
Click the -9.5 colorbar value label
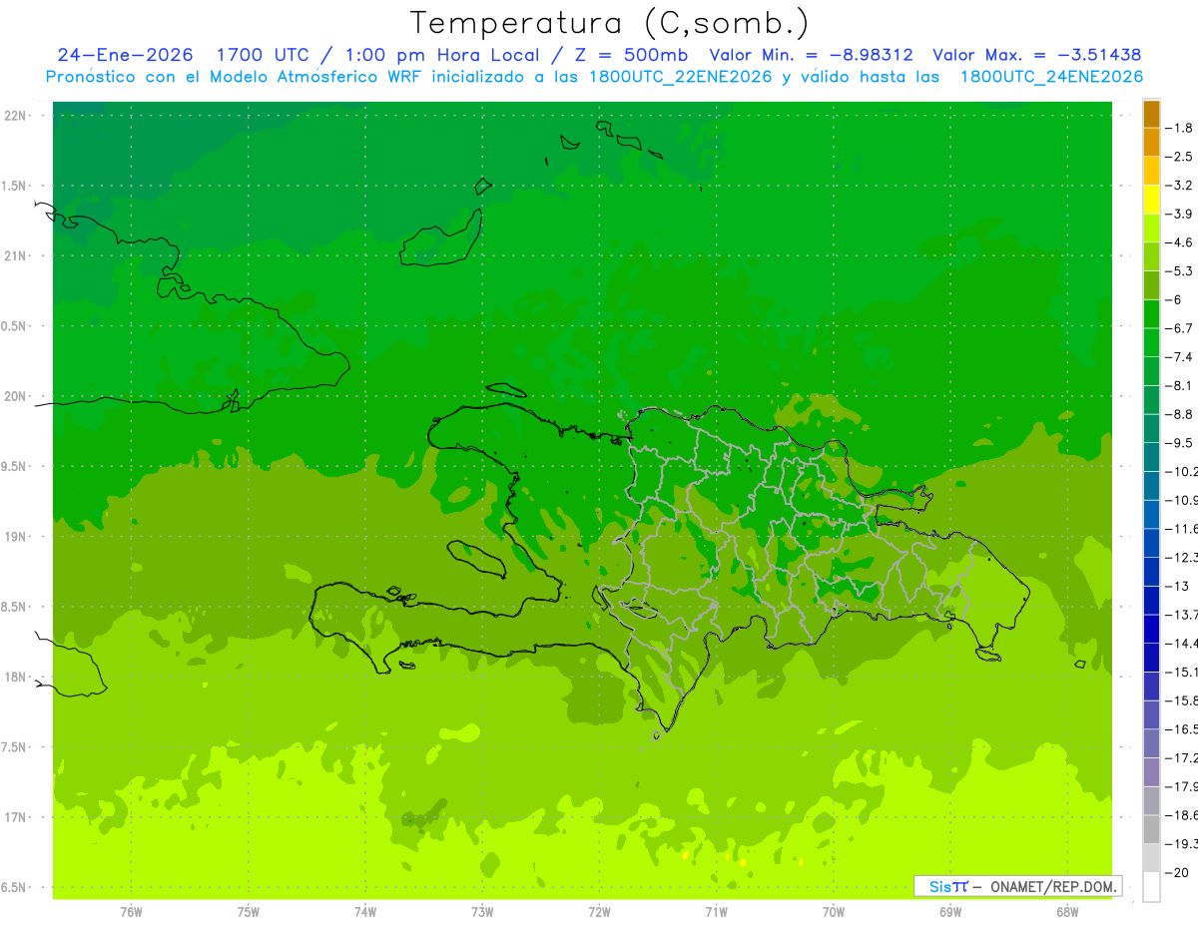(1180, 443)
